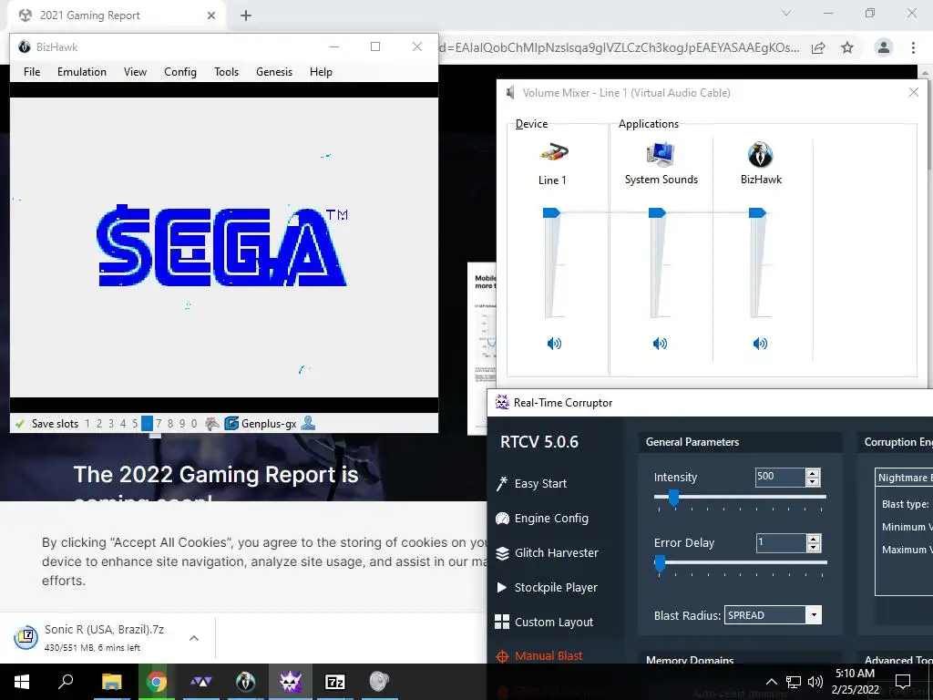Open BizHawk File menu

(32, 71)
